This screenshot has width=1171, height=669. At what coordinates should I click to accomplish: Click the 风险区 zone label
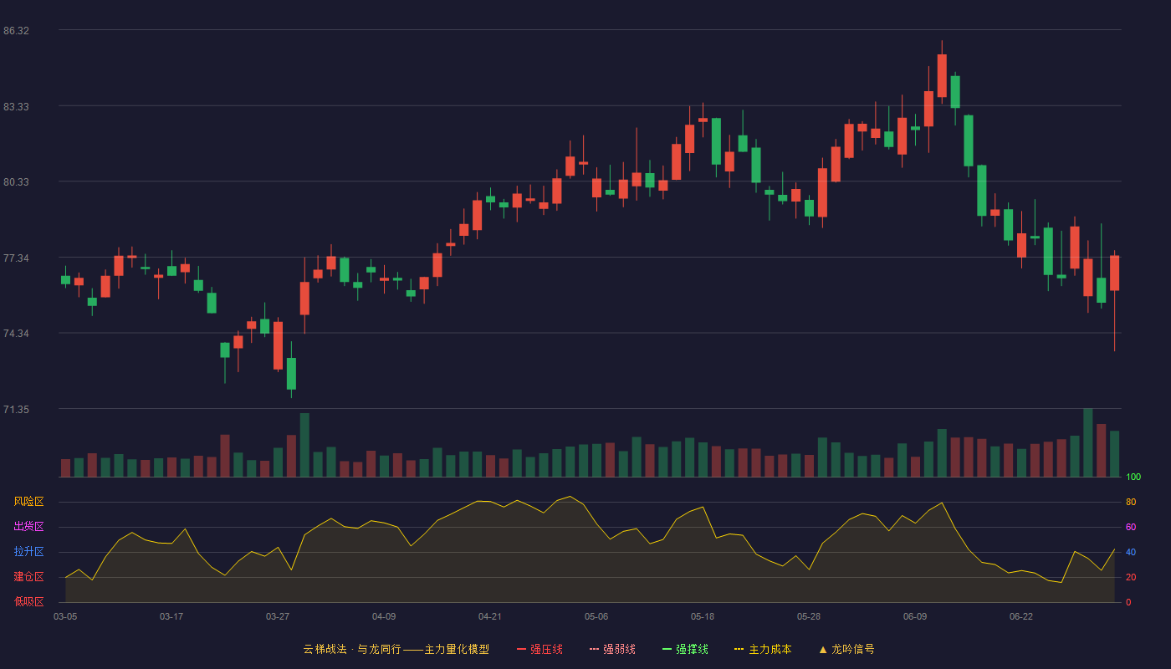coord(28,502)
